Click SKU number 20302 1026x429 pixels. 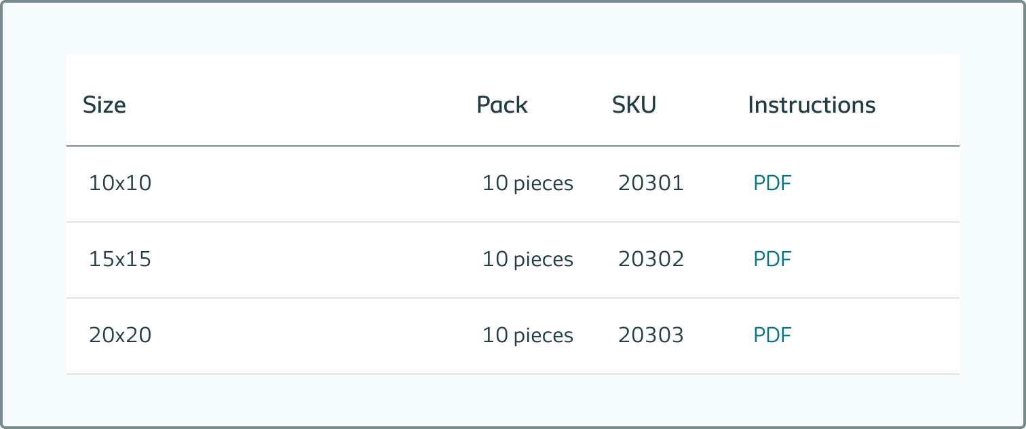point(651,259)
